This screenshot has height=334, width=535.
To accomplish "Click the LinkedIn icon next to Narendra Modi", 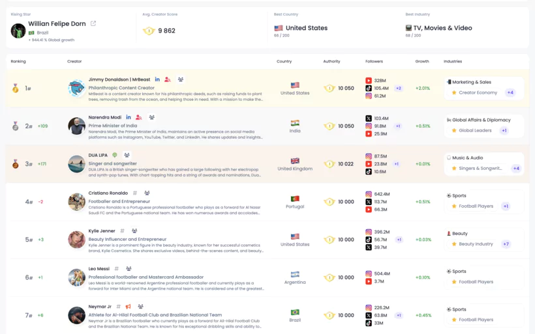I will pos(129,117).
